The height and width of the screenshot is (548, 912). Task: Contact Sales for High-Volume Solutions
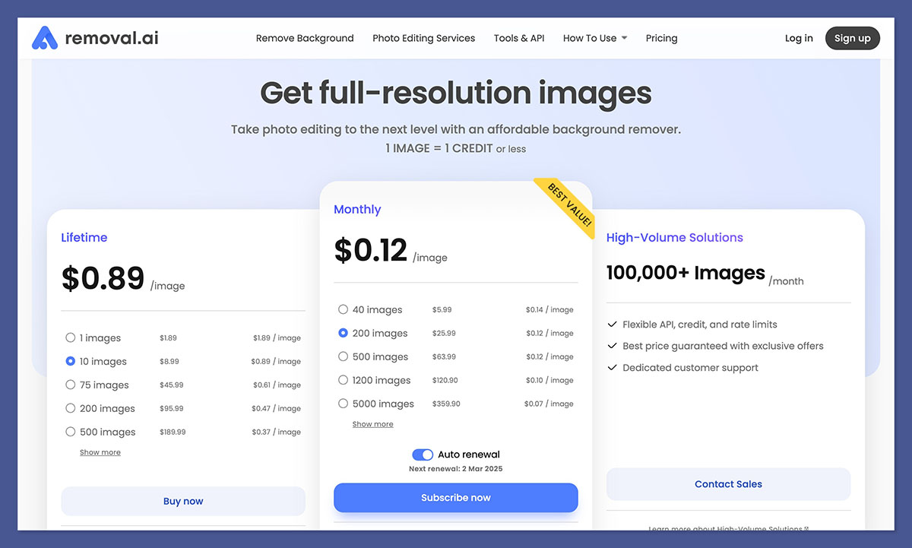[x=727, y=484]
